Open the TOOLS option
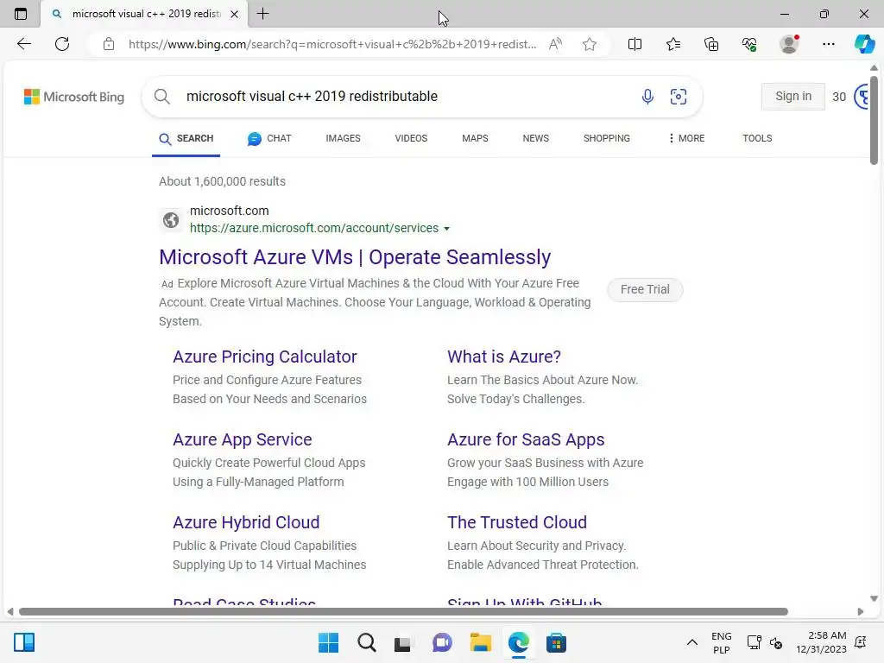 [757, 138]
